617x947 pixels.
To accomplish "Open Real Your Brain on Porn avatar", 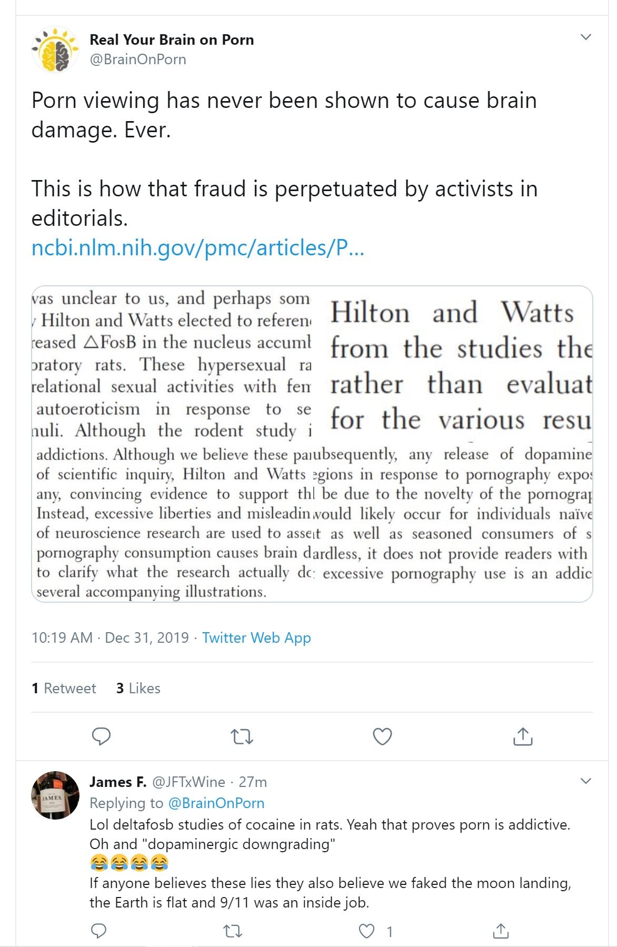I will [x=55, y=49].
